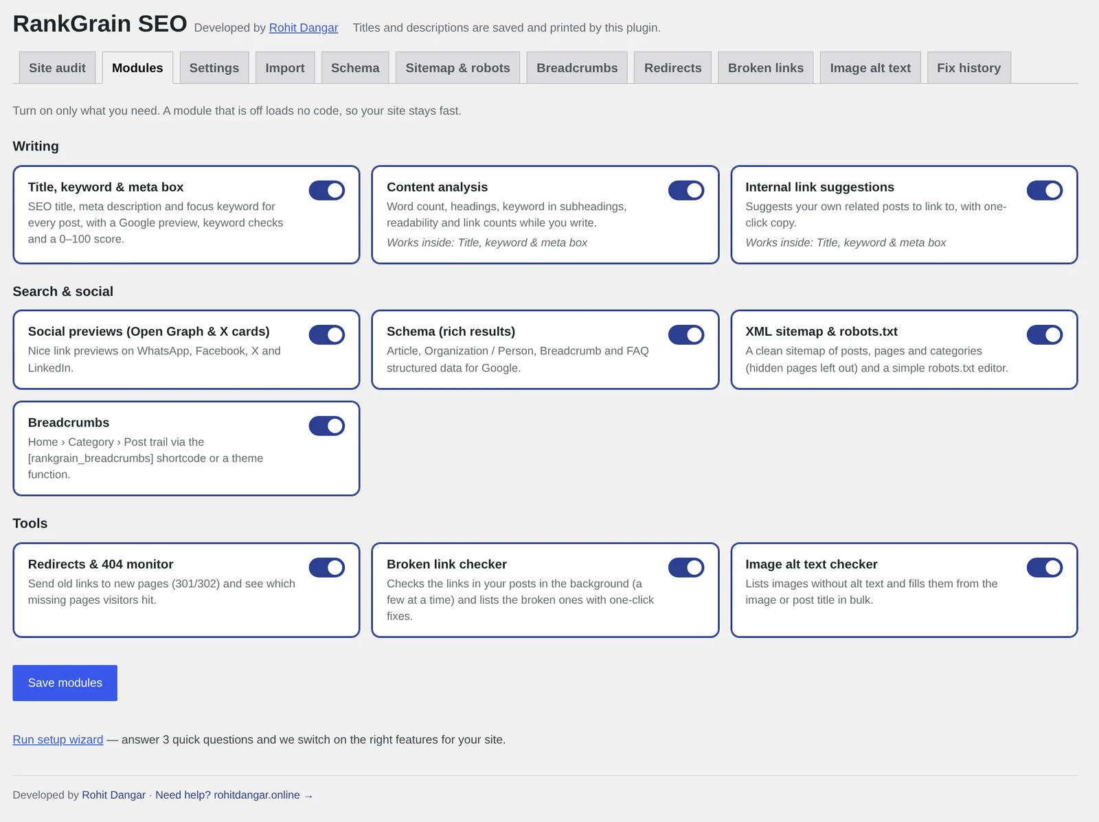Viewport: 1099px width, 822px height.
Task: Click the Tools section heading
Action: pos(30,523)
